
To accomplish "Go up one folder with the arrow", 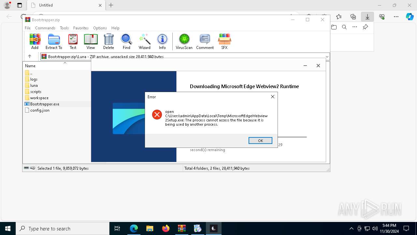I will point(30,56).
